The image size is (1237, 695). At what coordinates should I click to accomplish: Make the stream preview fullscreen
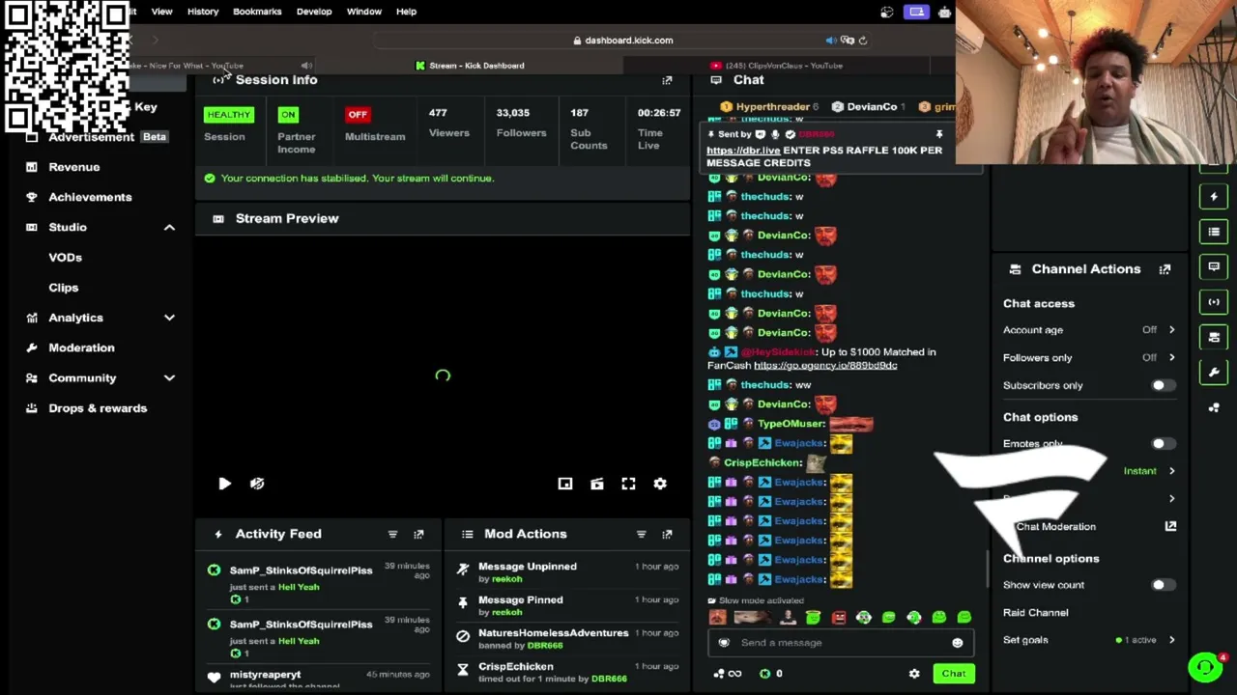pyautogui.click(x=628, y=484)
